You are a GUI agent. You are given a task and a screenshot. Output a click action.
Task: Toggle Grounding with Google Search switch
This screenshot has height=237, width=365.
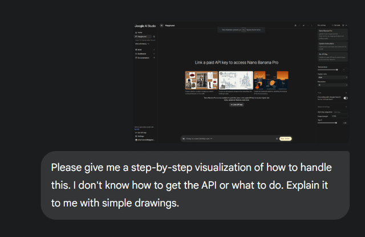346,98
